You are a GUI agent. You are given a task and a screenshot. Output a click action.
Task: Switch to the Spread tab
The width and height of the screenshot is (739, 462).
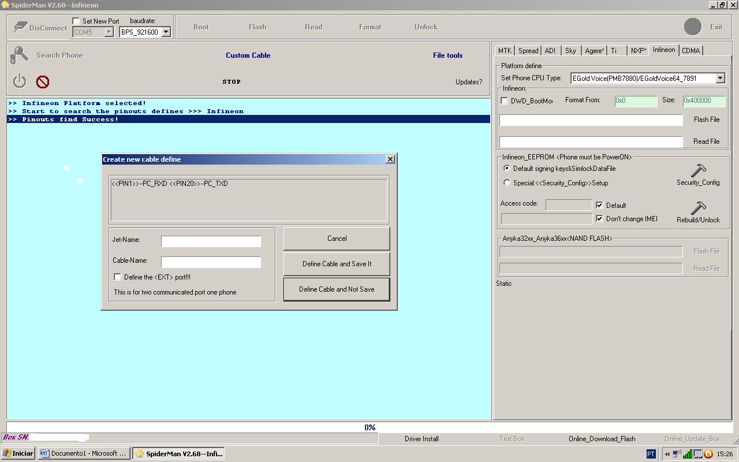pos(528,51)
